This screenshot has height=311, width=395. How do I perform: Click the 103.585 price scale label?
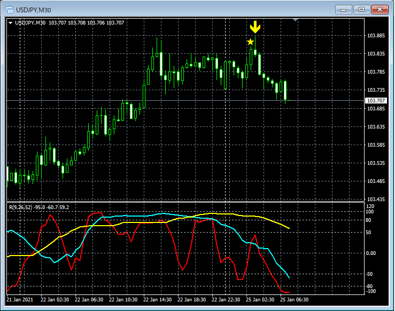[x=376, y=145]
